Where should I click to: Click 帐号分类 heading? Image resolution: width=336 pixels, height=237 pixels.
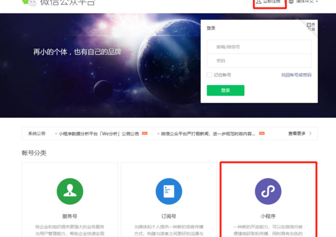coord(34,153)
